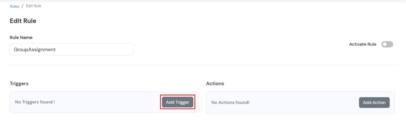Click the Edit Rule breadcrumb text
The image size is (406, 134).
click(33, 6)
